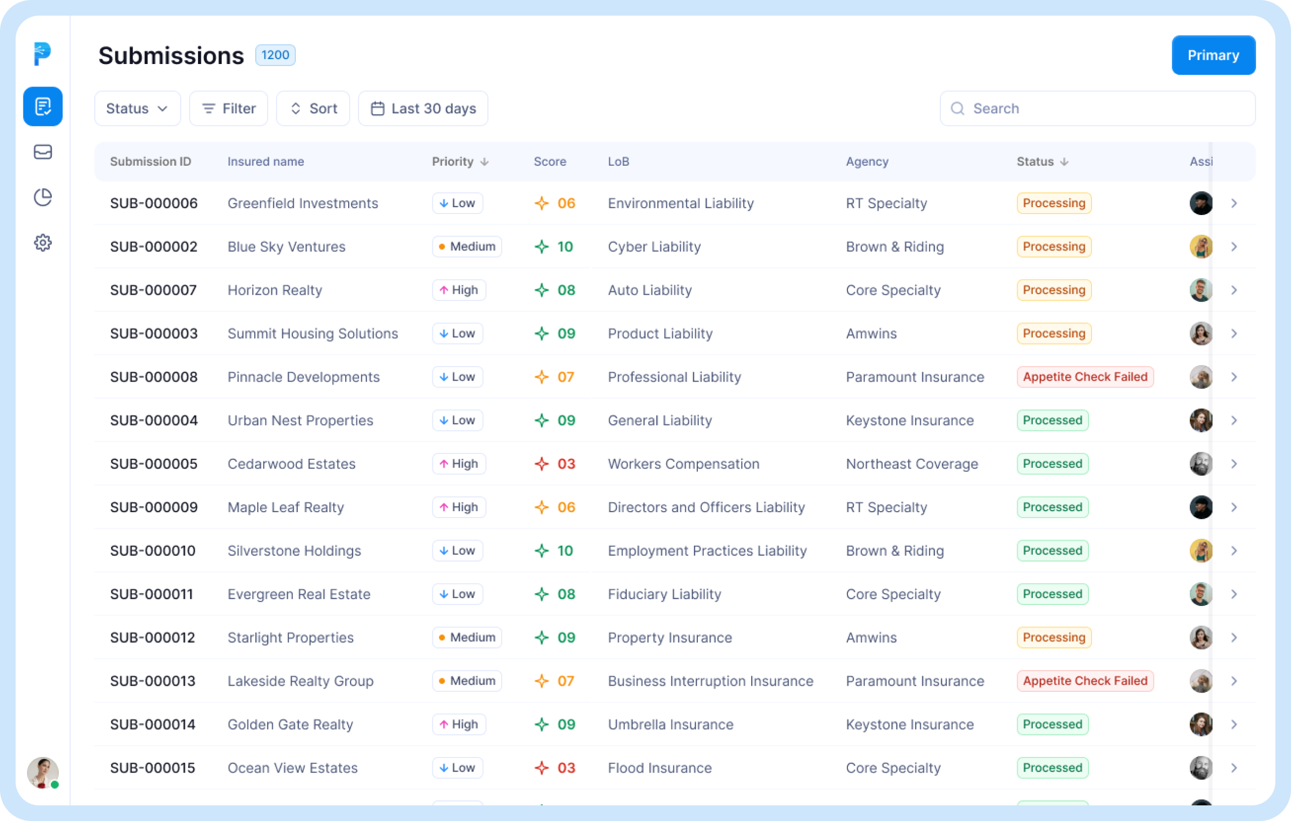Expand the Status dropdown filter

click(x=137, y=109)
